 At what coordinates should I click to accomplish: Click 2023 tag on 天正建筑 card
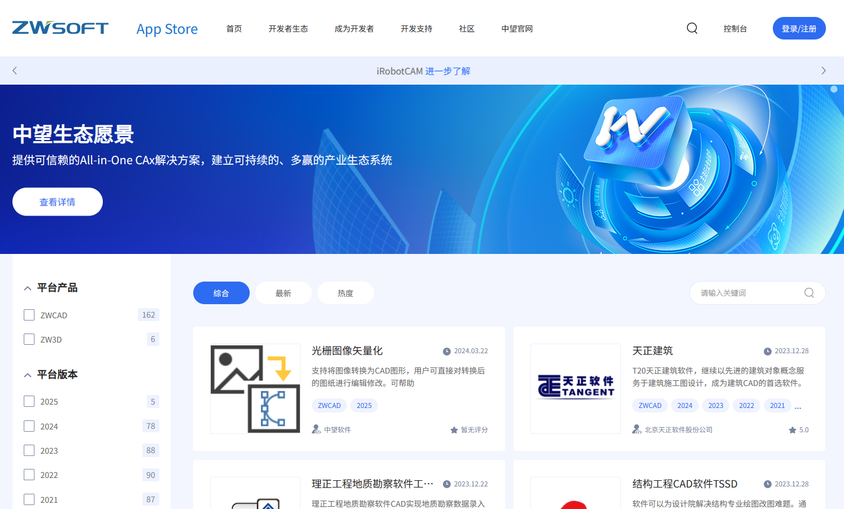click(716, 406)
